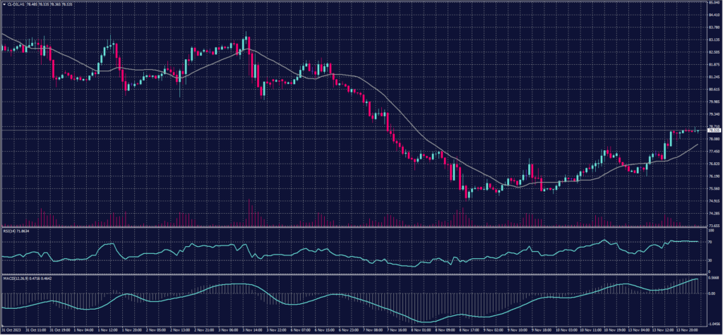Screen dimensions: 723x335
Task: Click the 8 Nov 09:00 time marker
Action: tap(446, 329)
